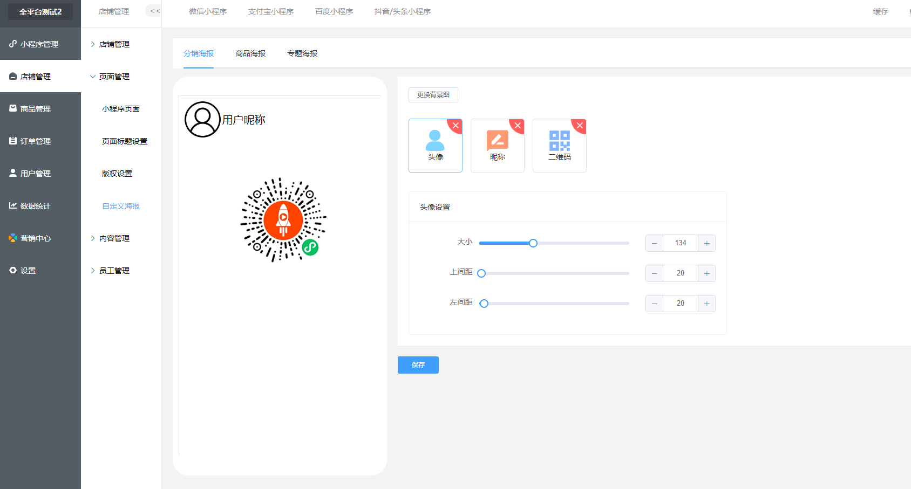Open 版权设置 in the submenu
The width and height of the screenshot is (911, 489).
[x=117, y=174]
